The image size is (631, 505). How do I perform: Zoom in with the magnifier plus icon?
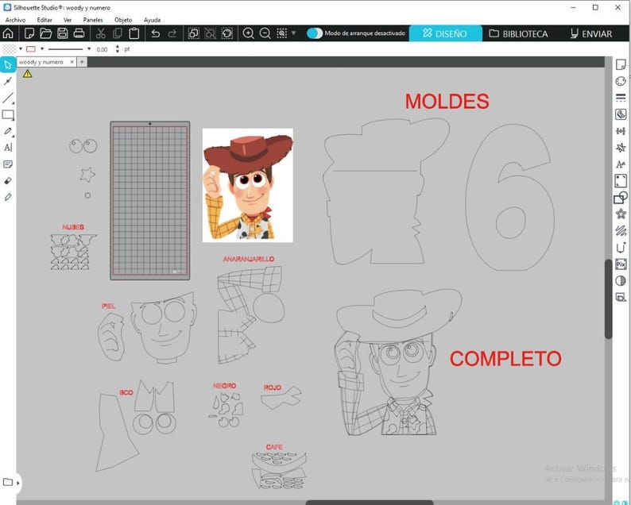click(x=248, y=33)
